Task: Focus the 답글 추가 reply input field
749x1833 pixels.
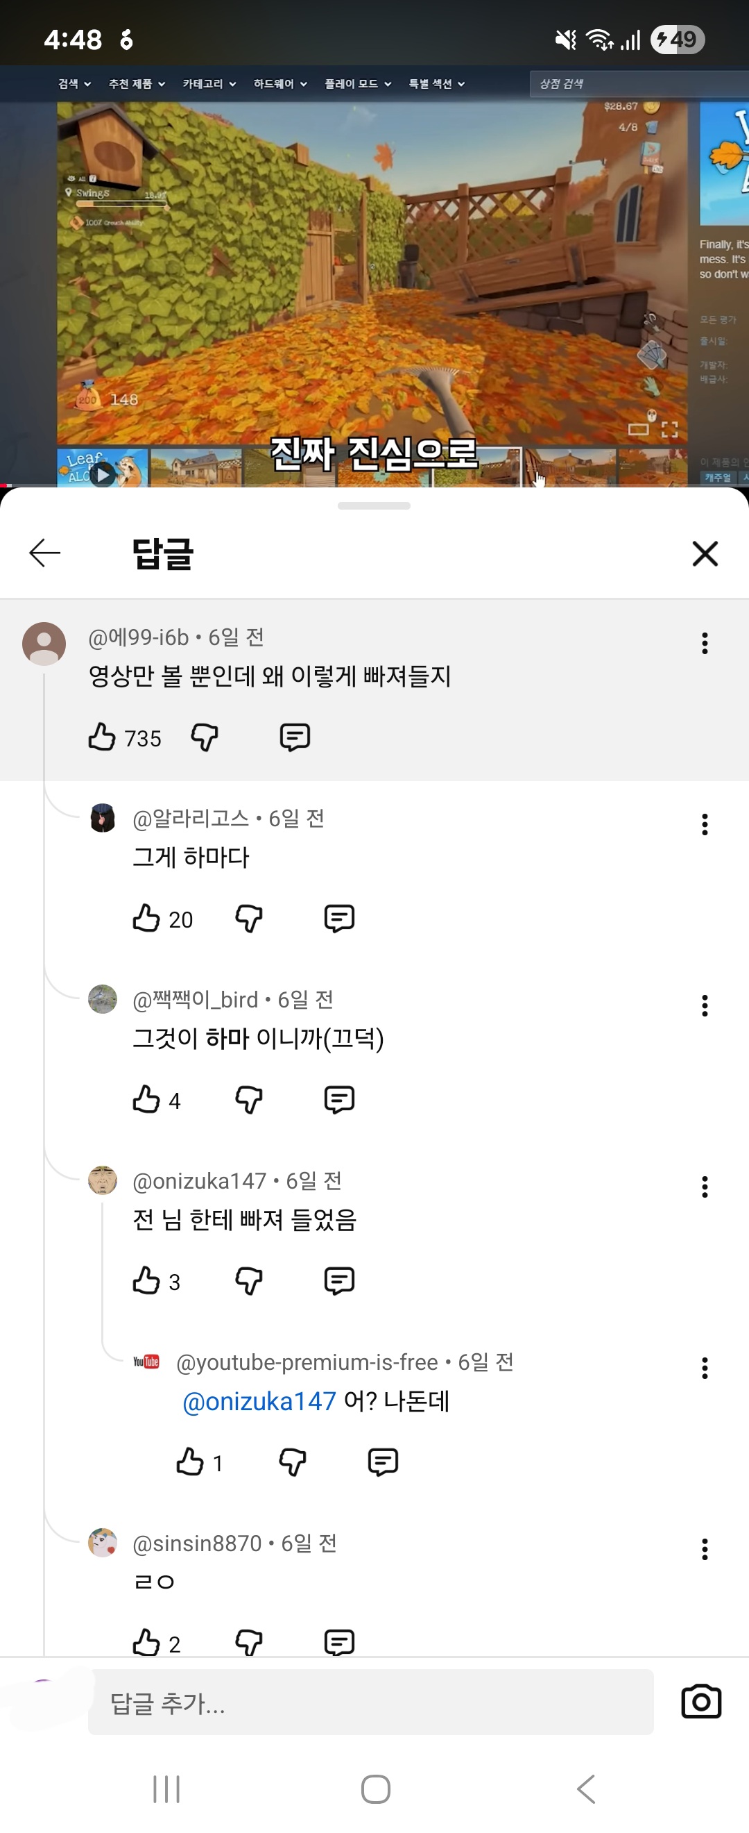Action: click(370, 1702)
